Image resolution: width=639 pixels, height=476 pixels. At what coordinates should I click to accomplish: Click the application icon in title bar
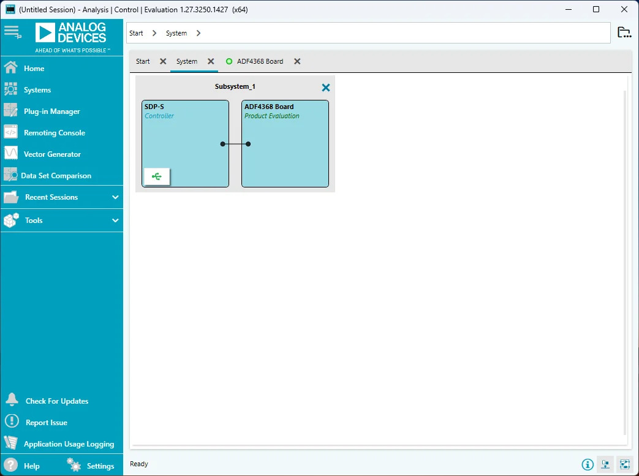click(10, 9)
